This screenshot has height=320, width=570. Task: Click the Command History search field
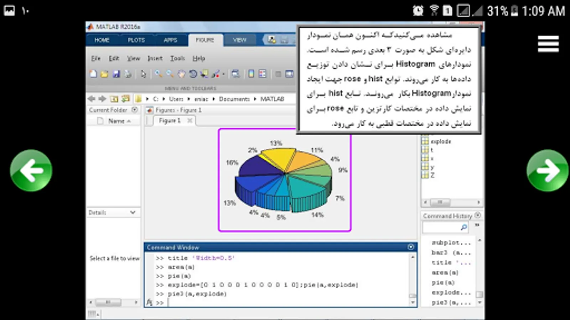pyautogui.click(x=445, y=227)
